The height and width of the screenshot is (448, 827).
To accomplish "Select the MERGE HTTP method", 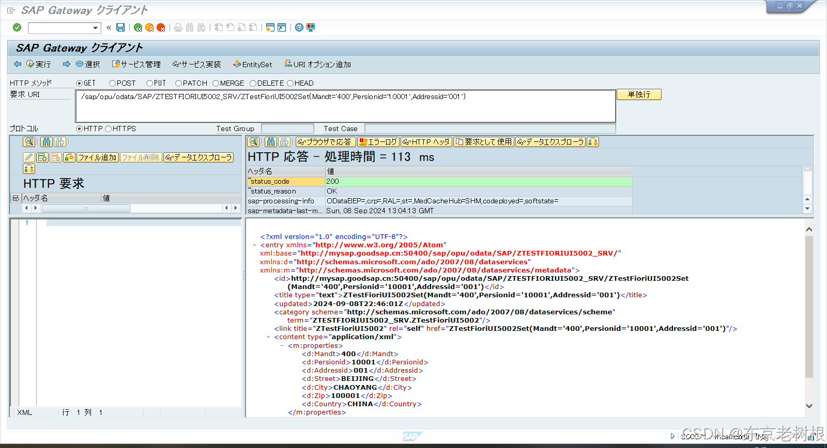I will coord(216,83).
